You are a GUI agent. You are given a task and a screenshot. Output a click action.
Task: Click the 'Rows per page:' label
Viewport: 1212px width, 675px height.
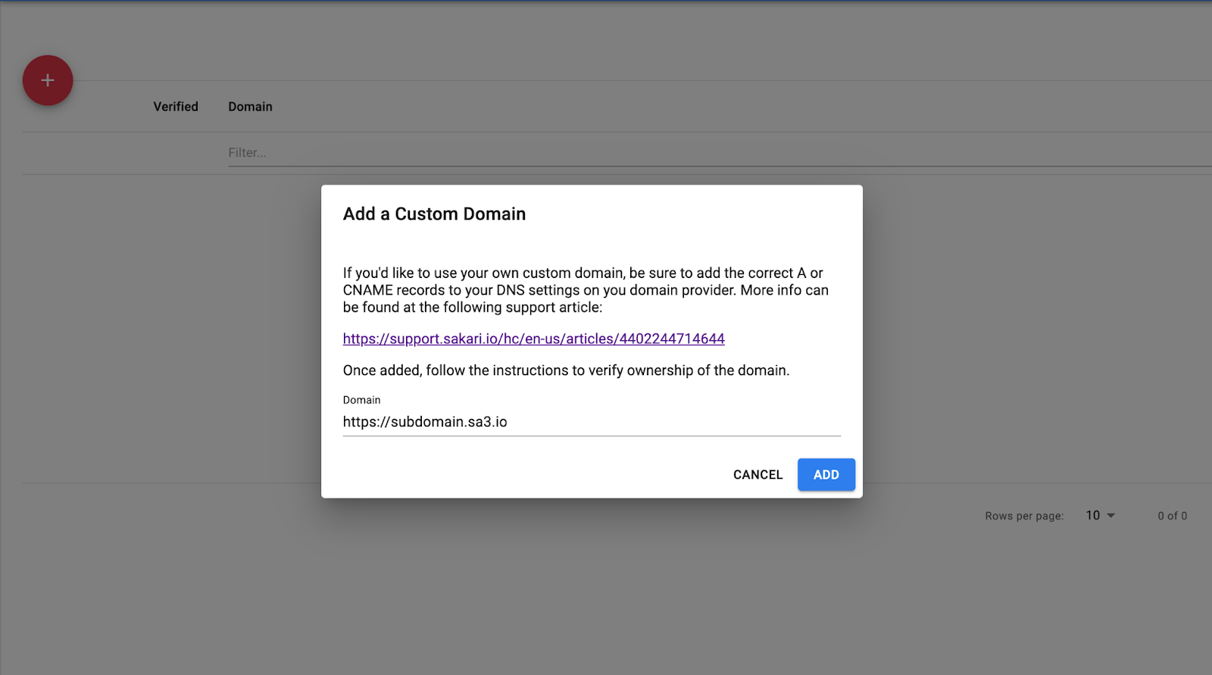pyautogui.click(x=1024, y=516)
